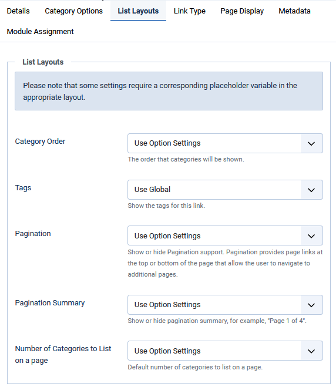
Task: Click the Tags field label
Action: [23, 188]
